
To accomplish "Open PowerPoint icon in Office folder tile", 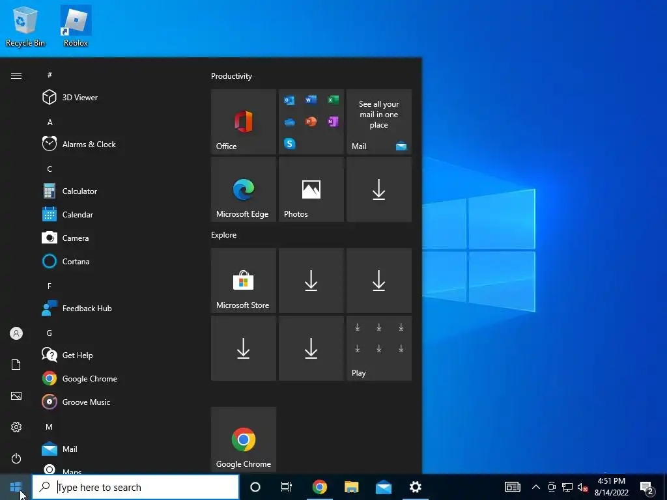I will (311, 122).
